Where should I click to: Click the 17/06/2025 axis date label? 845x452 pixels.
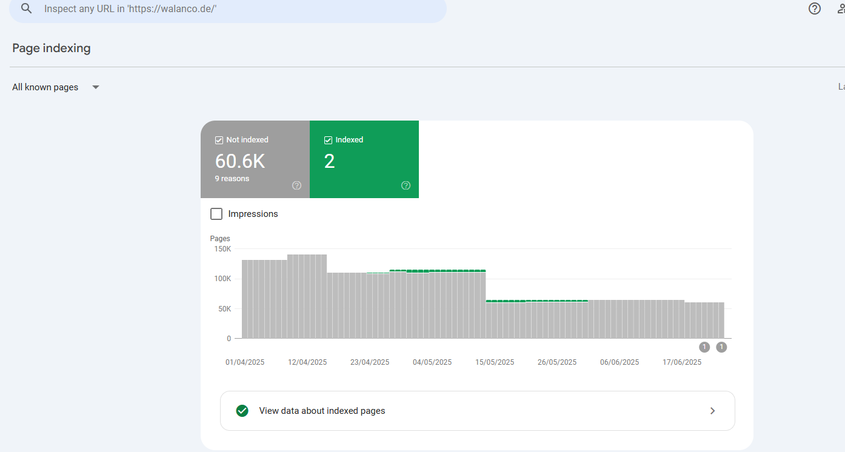point(682,362)
